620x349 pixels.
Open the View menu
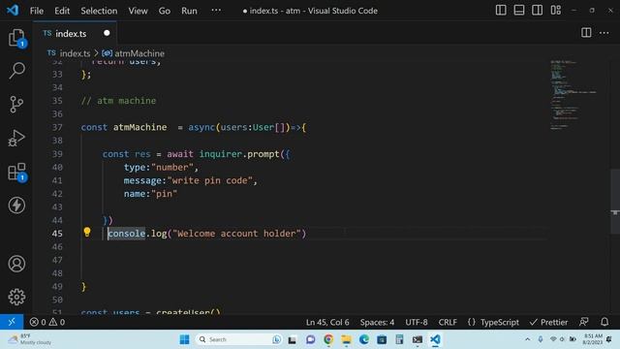tap(138, 11)
